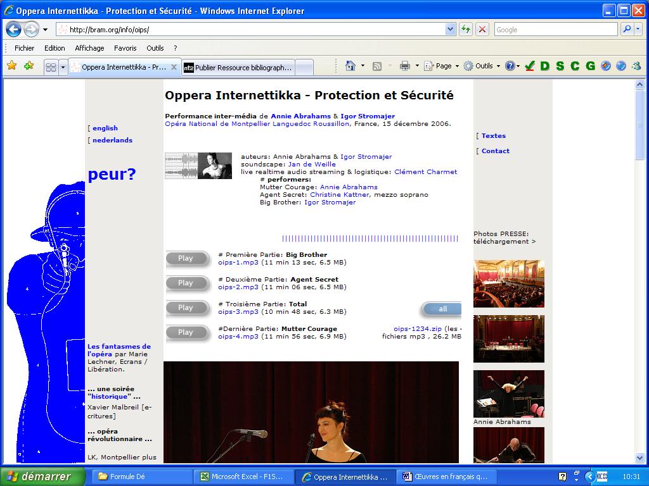This screenshot has height=486, width=649.
Task: Click the Home page icon
Action: click(x=350, y=66)
